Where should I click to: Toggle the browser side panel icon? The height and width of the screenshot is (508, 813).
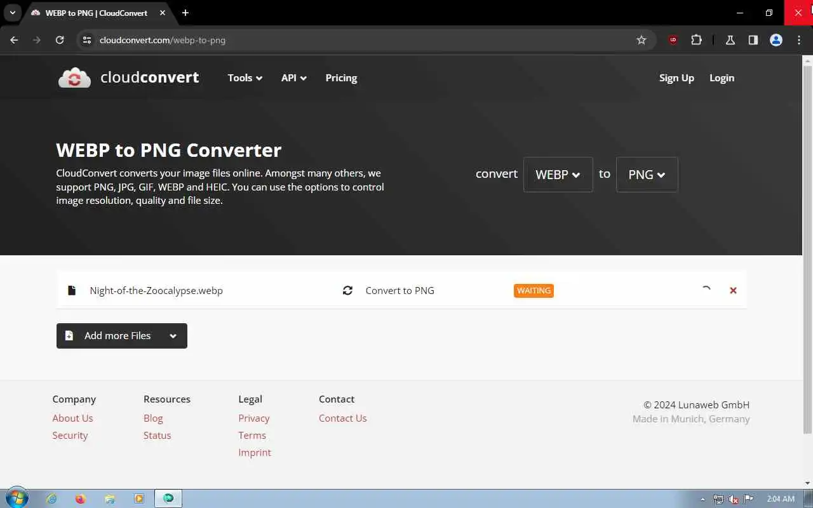pyautogui.click(x=753, y=40)
